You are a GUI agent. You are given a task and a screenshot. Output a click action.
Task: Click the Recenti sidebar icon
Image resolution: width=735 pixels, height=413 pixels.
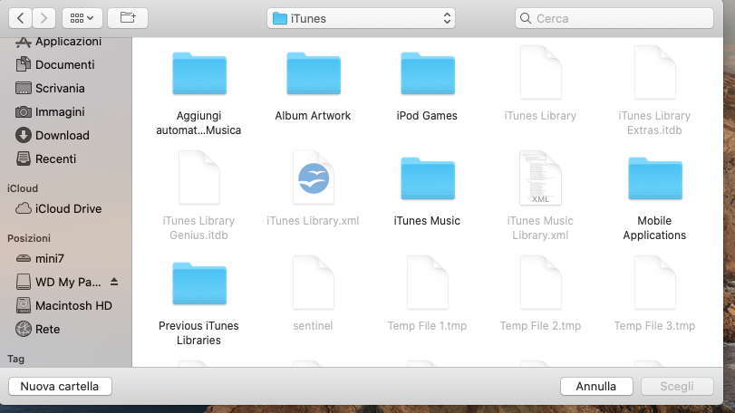click(23, 158)
